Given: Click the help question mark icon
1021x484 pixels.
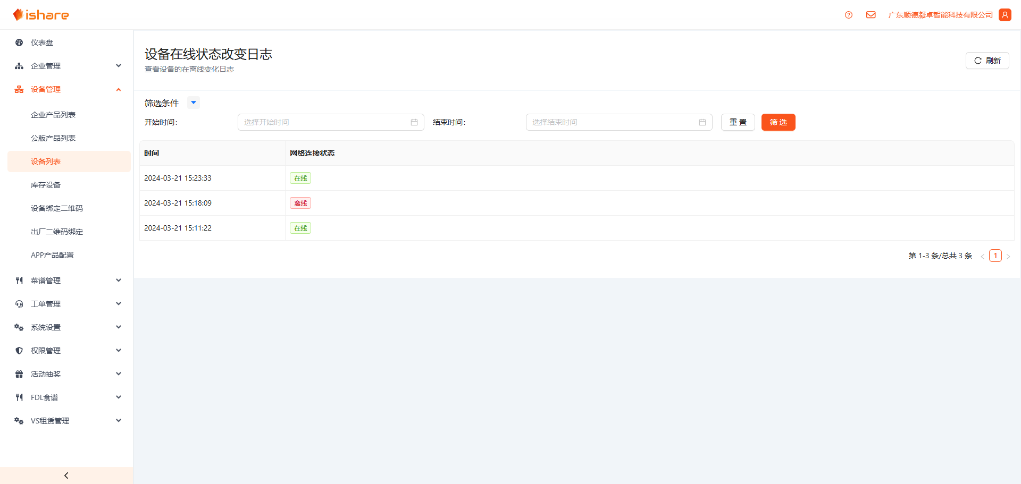Looking at the screenshot, I should [848, 15].
